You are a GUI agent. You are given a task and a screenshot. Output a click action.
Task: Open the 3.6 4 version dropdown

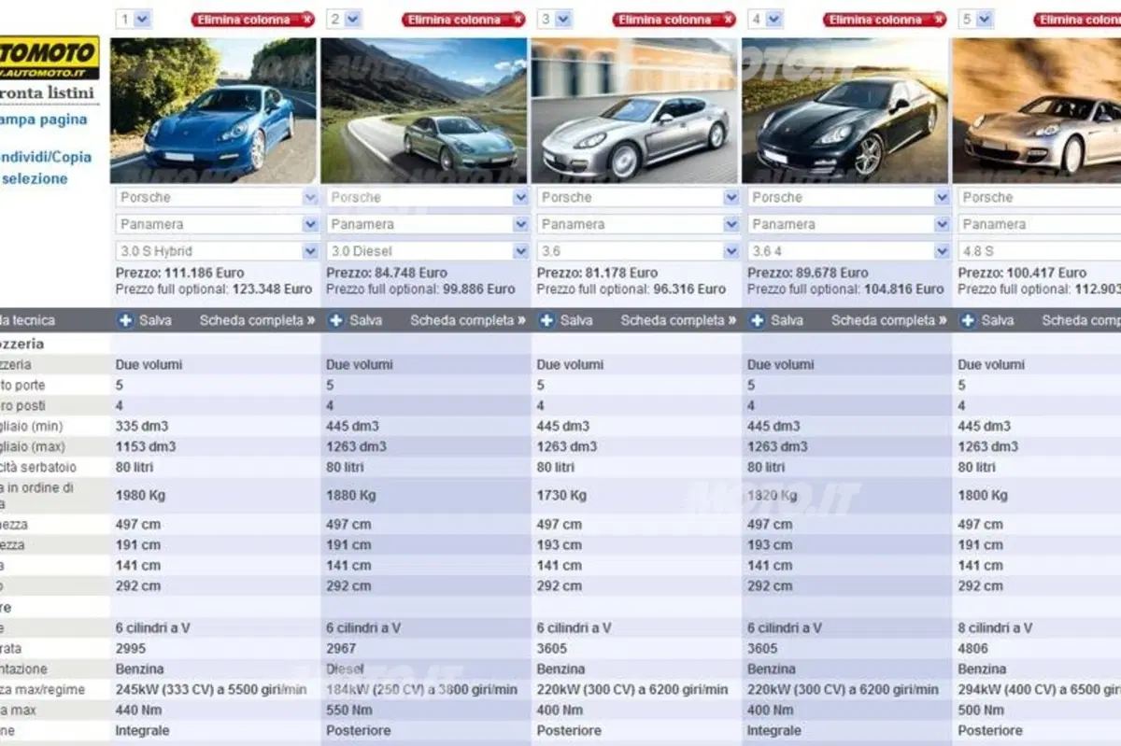pyautogui.click(x=849, y=251)
